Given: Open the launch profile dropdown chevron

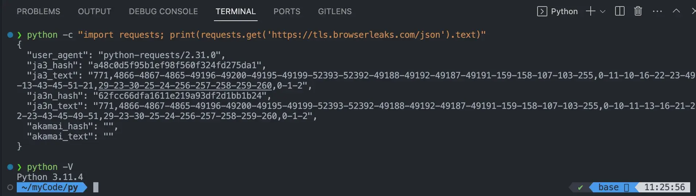Looking at the screenshot, I should click(x=603, y=12).
